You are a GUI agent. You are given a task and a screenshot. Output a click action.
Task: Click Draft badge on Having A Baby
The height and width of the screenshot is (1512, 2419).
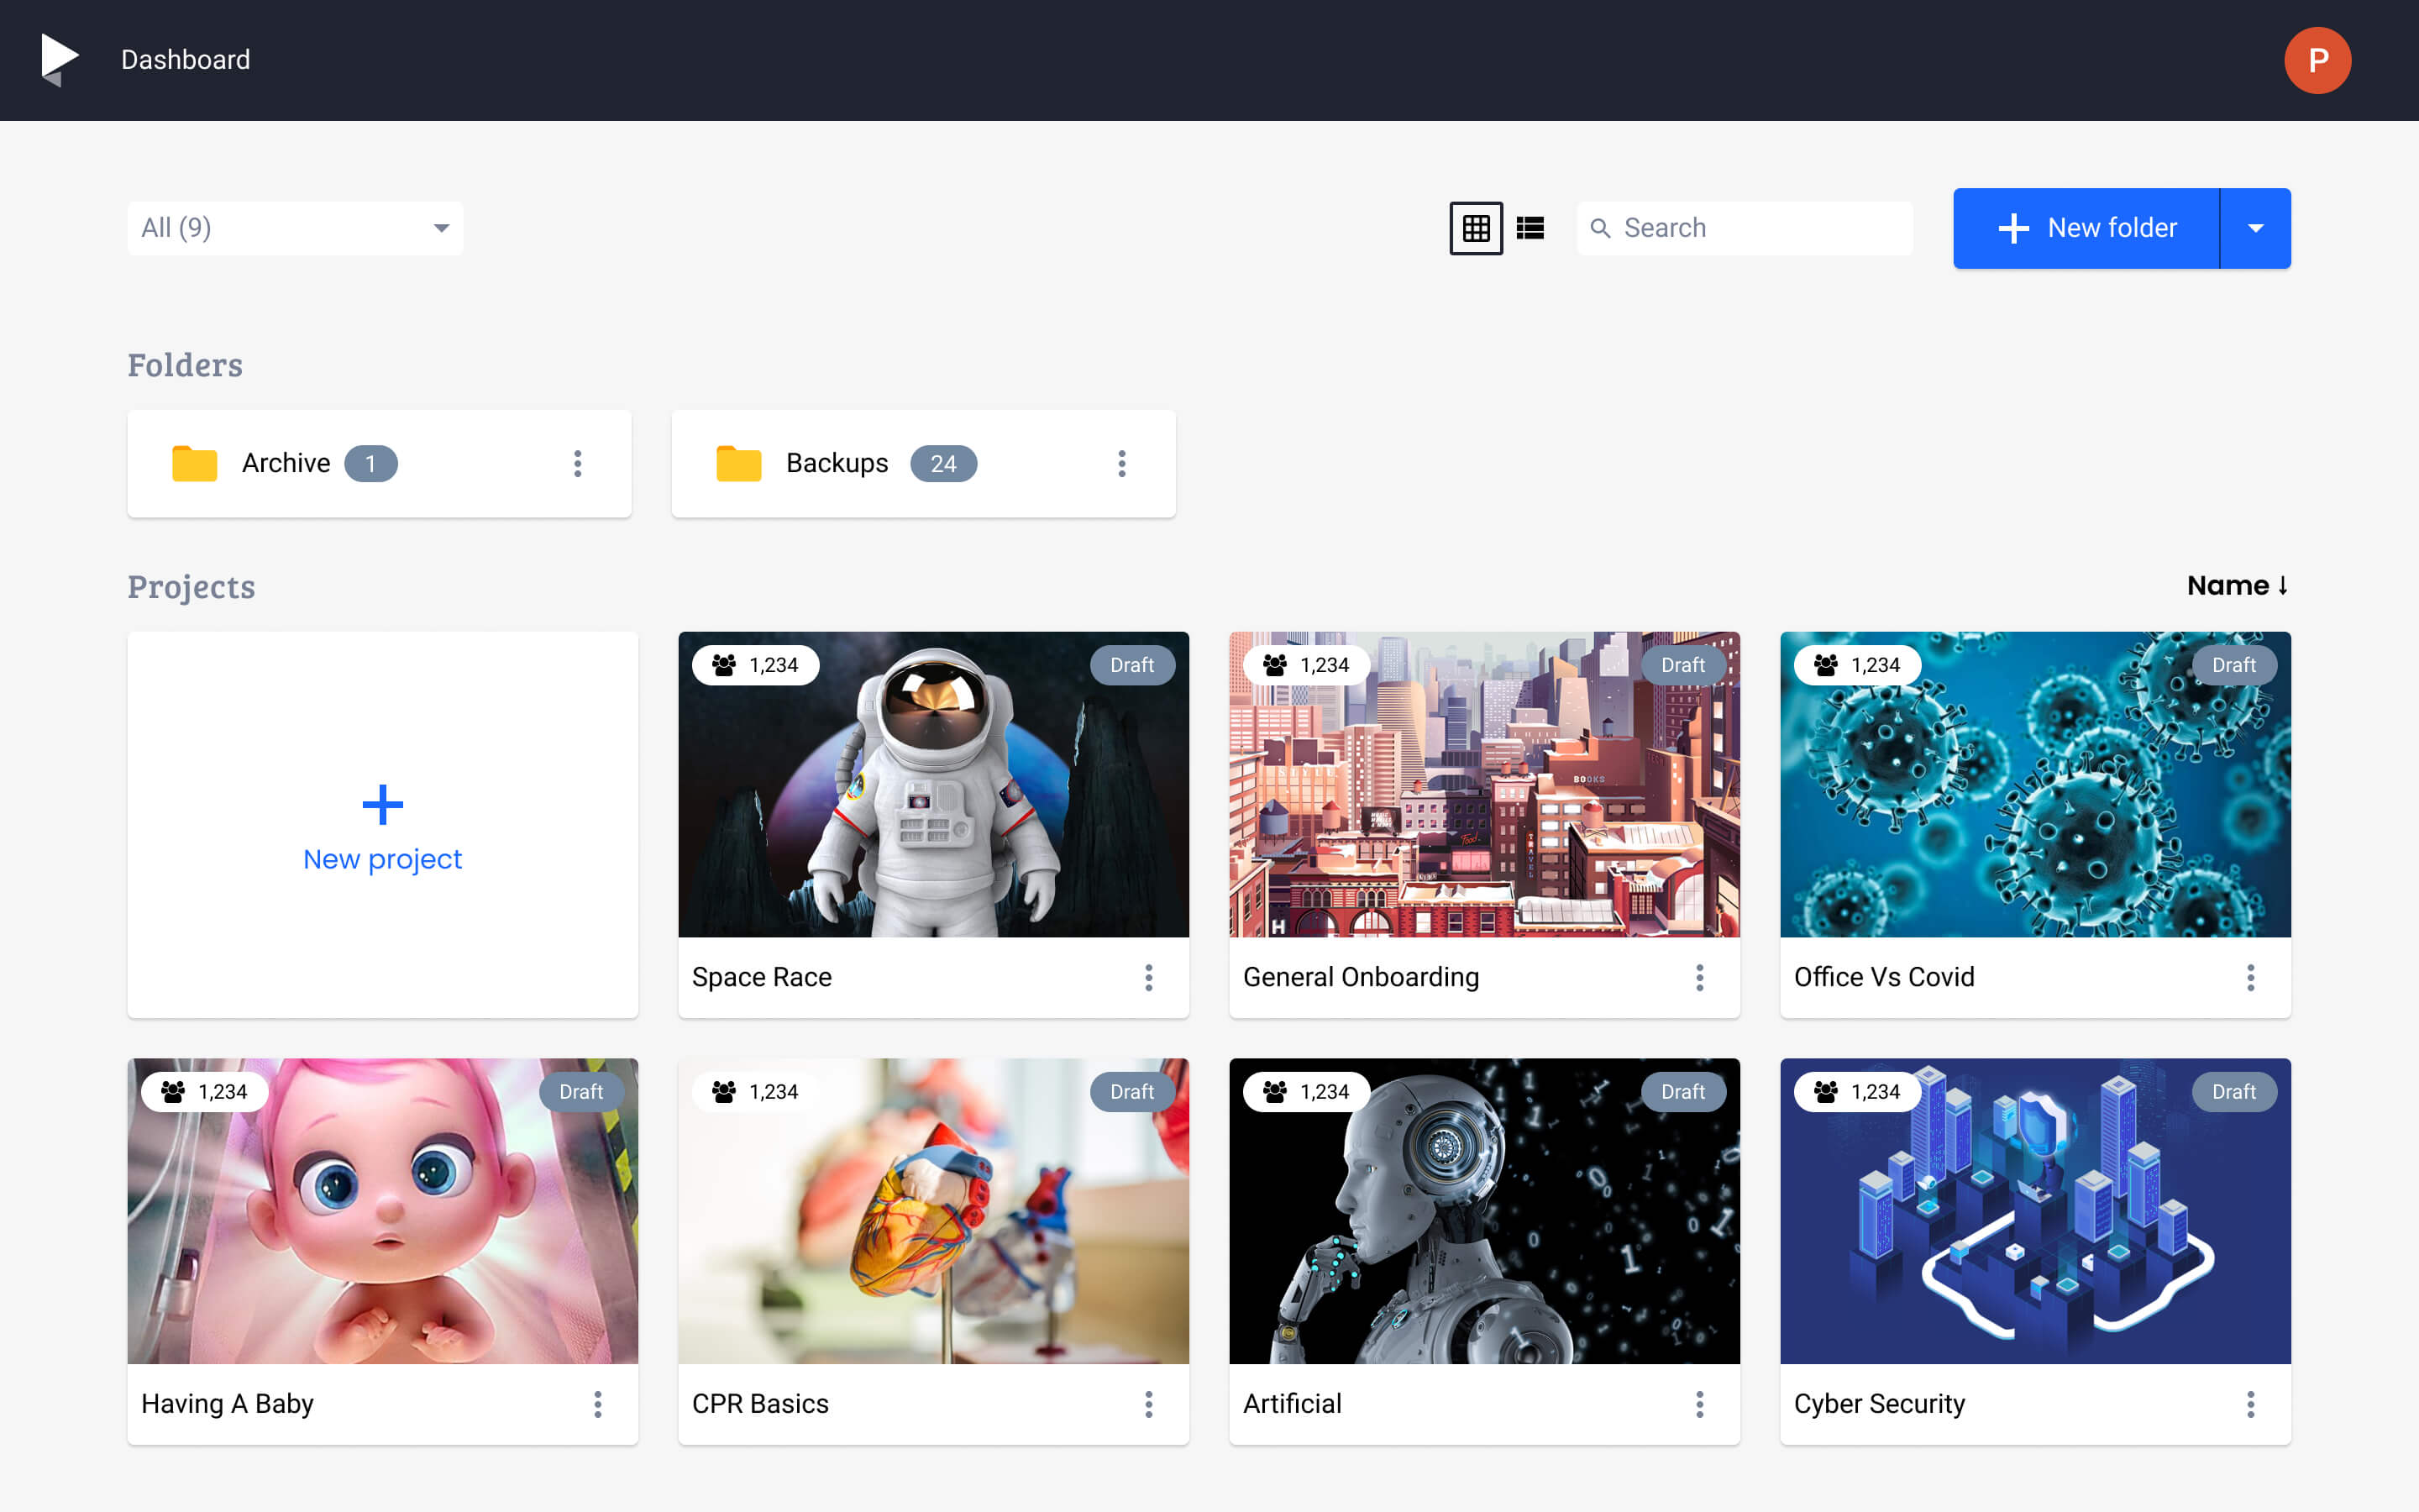click(x=580, y=1092)
